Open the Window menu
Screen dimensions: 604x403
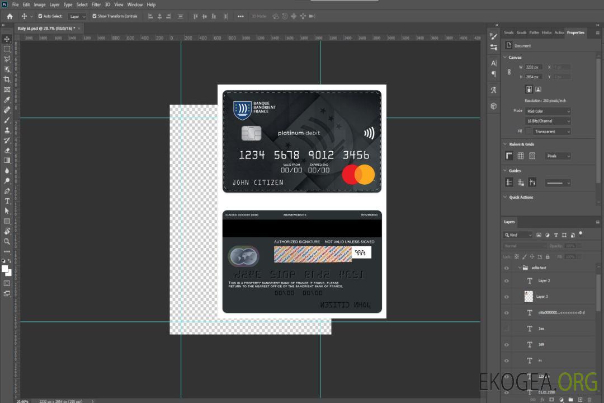[135, 4]
